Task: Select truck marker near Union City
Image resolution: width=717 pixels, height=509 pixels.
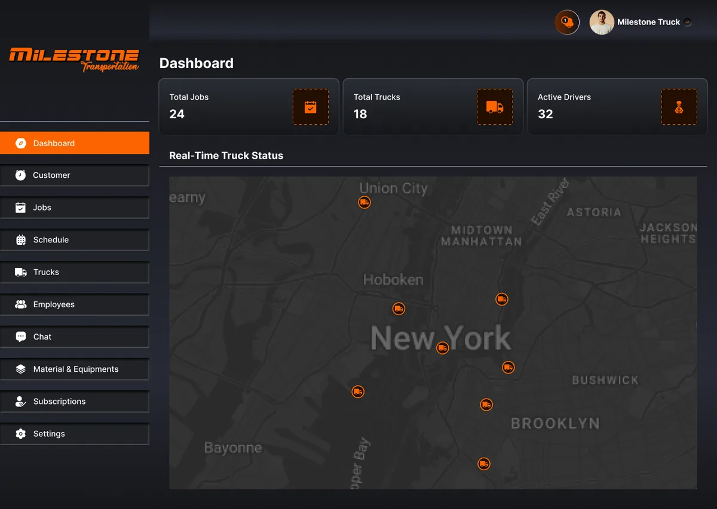Action: tap(364, 202)
